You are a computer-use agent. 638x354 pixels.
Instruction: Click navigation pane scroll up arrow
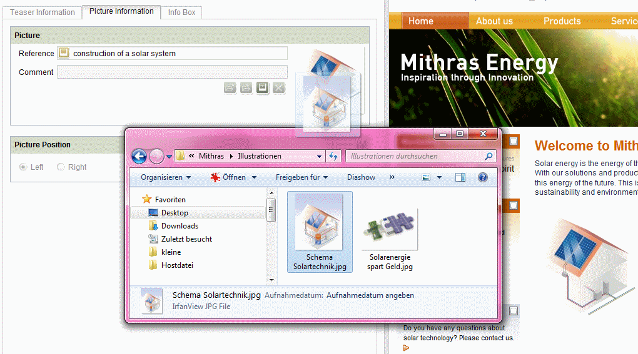coord(271,192)
